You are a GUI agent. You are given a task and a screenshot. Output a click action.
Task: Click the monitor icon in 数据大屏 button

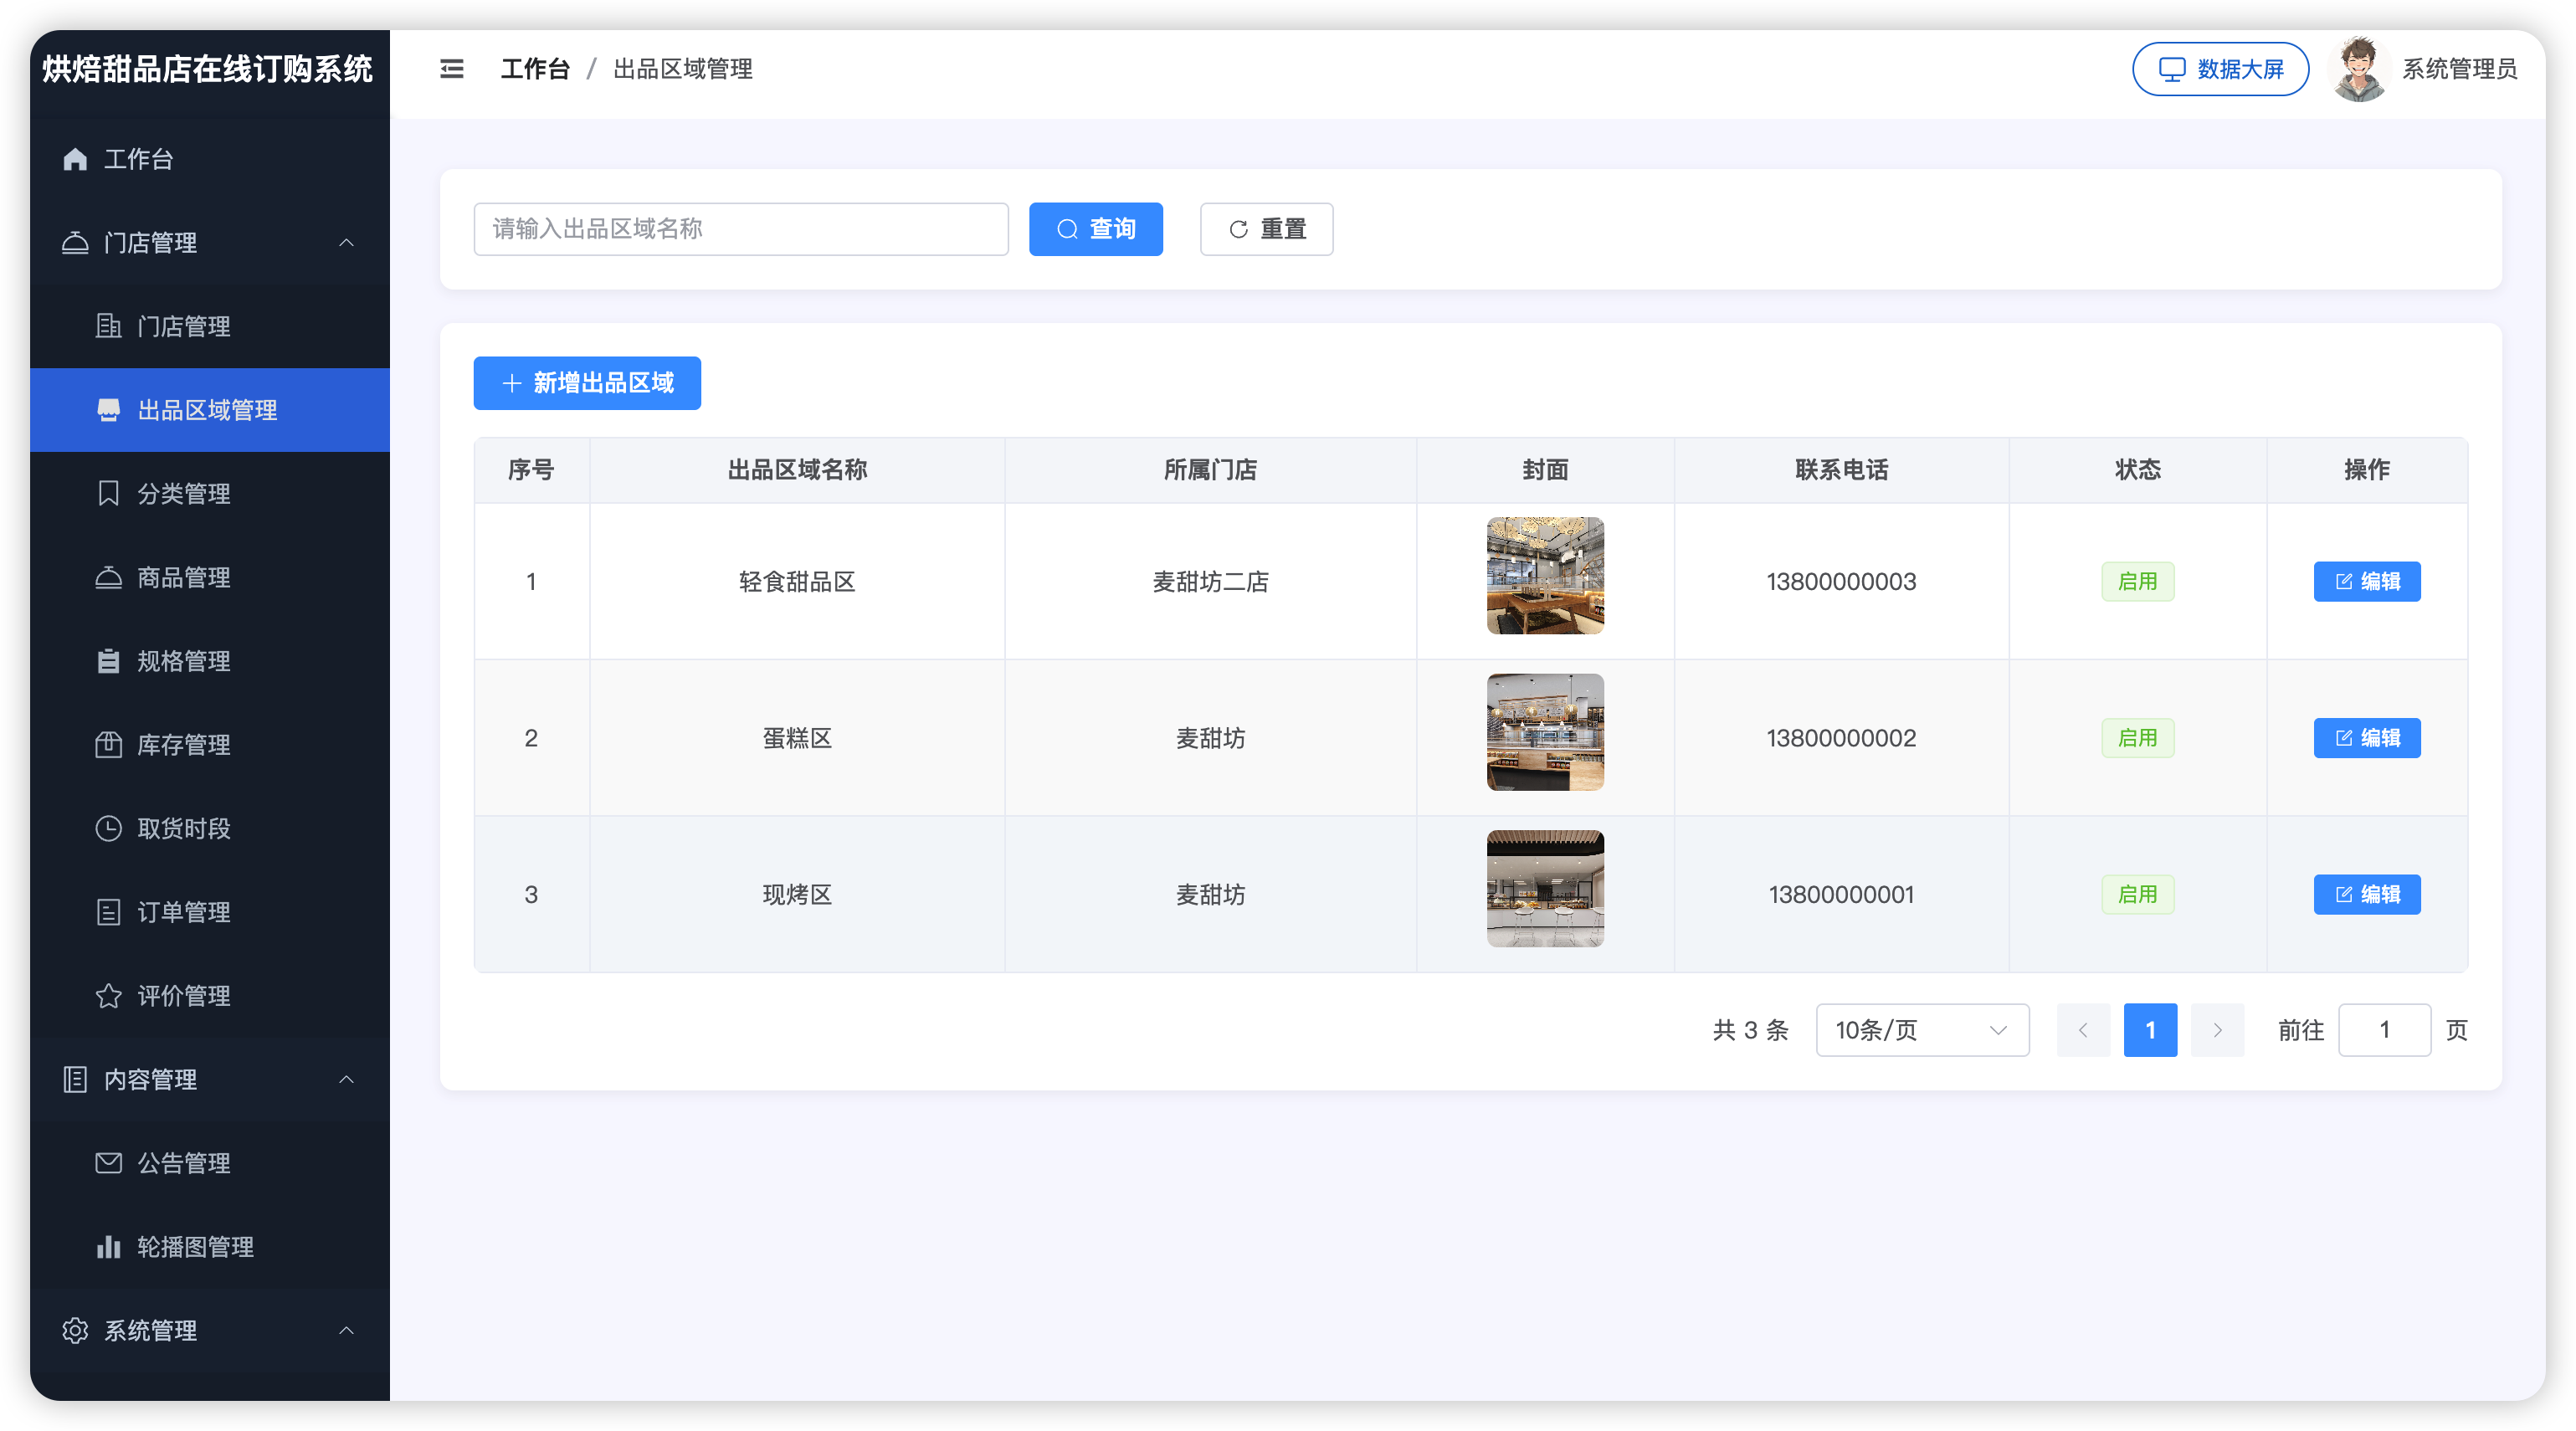(2171, 69)
